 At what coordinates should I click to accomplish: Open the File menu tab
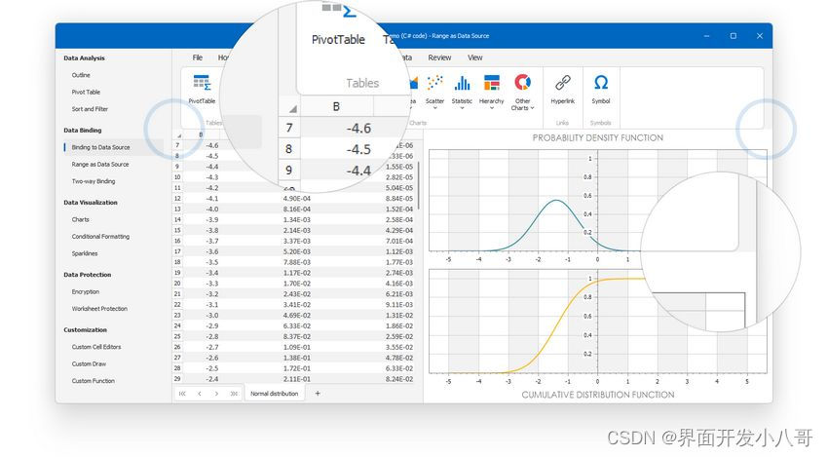coord(198,57)
